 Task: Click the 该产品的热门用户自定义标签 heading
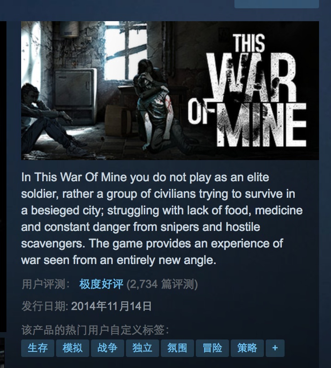tap(95, 330)
